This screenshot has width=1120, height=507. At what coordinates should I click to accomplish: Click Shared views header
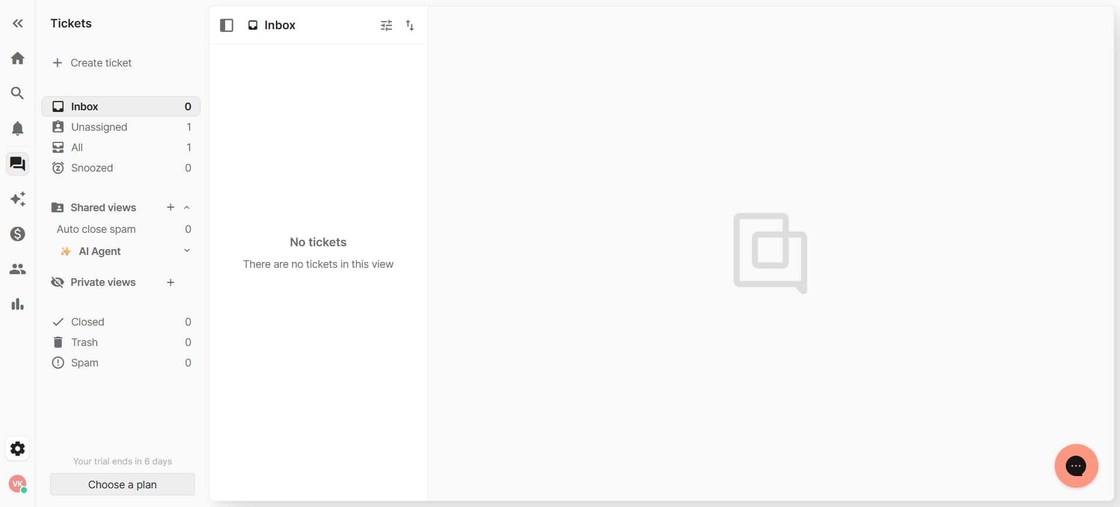pyautogui.click(x=103, y=208)
